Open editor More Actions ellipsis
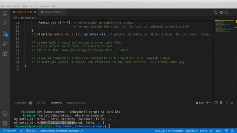Image resolution: width=237 pixels, height=133 pixels. click(232, 12)
